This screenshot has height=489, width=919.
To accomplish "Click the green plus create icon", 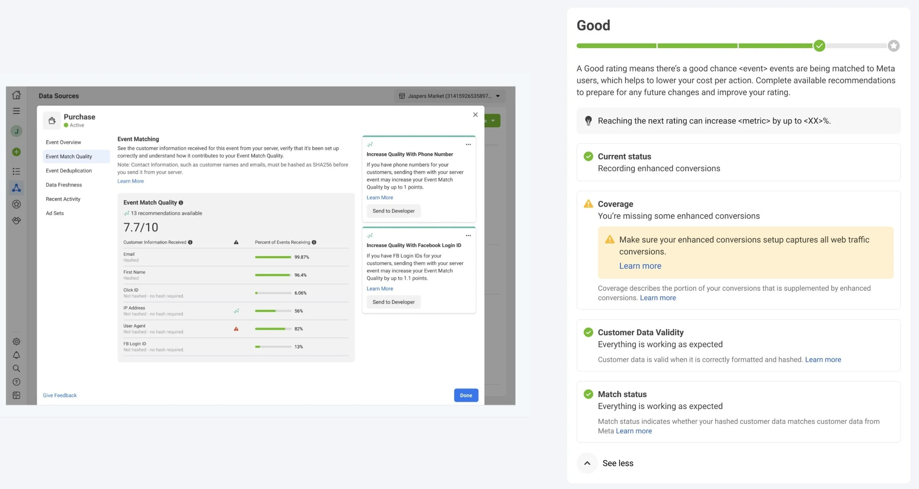I will tap(16, 152).
